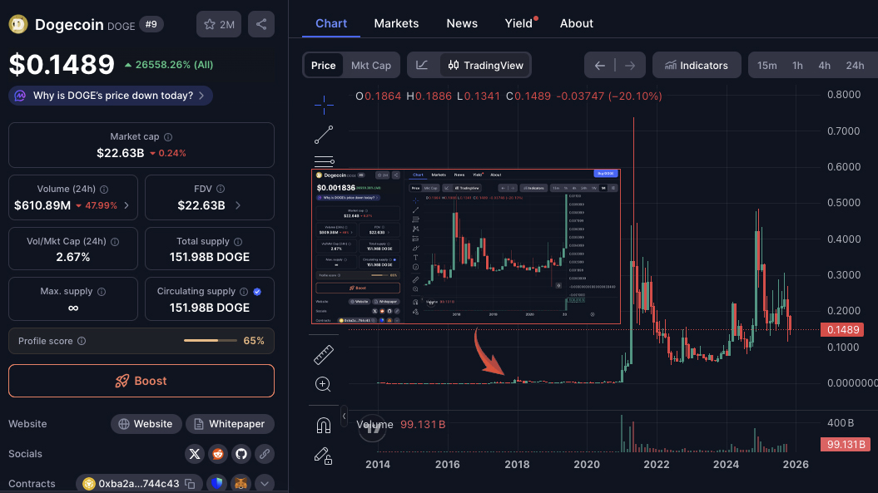The image size is (878, 493).
Task: Click the drawing lock tool
Action: point(323,456)
